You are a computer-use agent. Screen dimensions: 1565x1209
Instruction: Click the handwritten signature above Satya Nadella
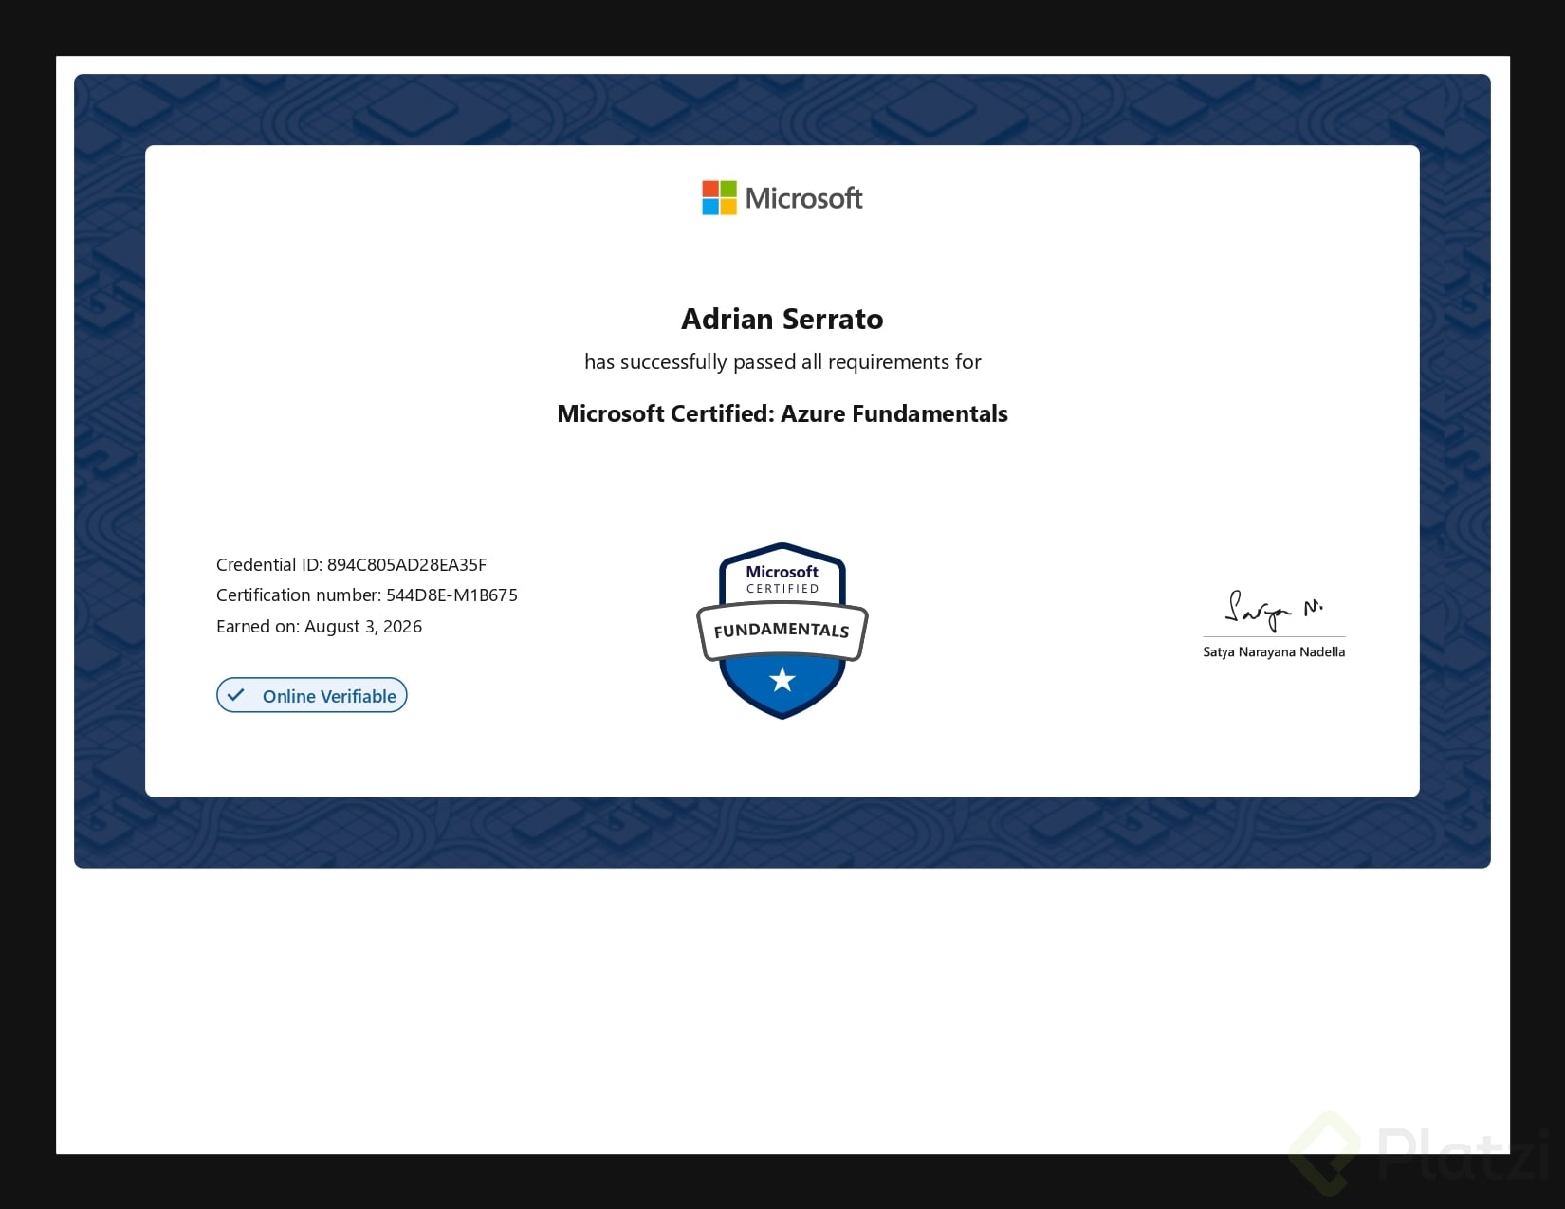tap(1274, 611)
